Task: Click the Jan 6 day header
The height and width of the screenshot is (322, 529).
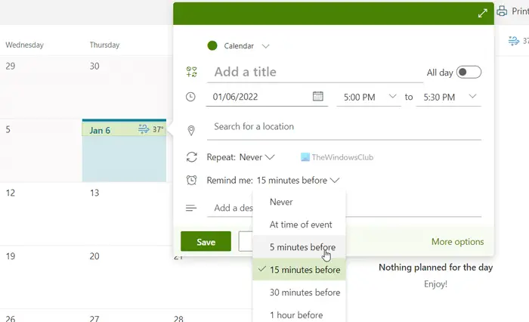Action: pos(100,130)
